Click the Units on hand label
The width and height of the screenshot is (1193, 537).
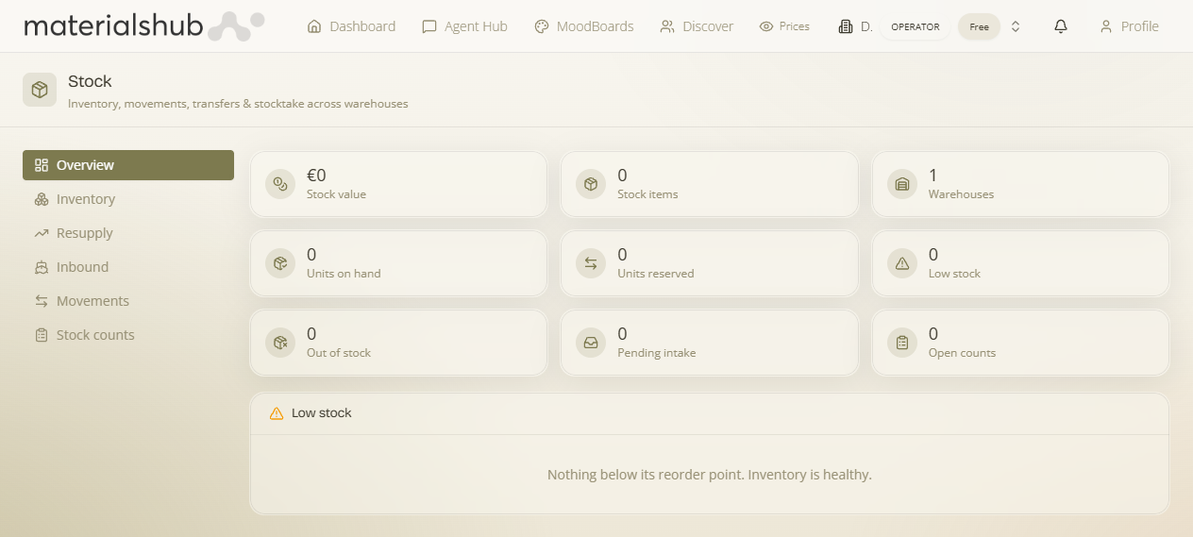point(344,274)
